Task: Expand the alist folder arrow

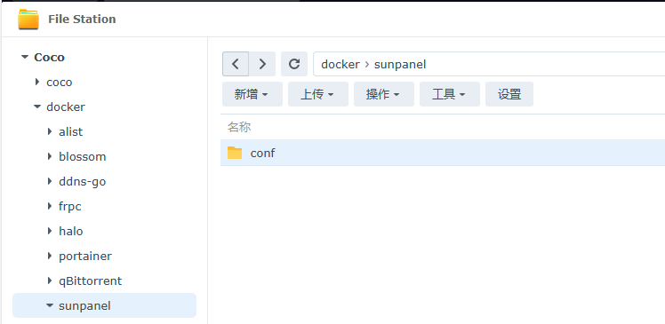Action: click(x=50, y=131)
